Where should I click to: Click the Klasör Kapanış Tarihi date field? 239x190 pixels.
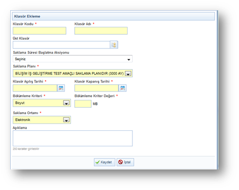tap(96, 88)
